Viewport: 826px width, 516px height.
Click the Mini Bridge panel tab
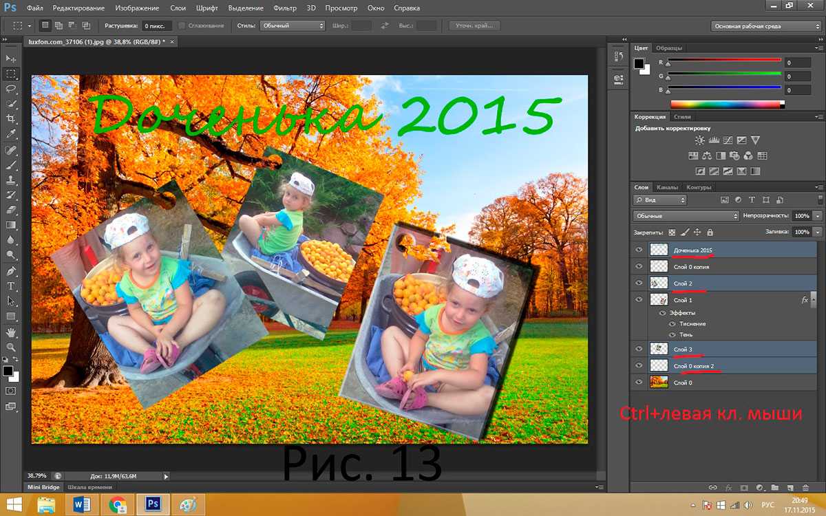click(x=43, y=487)
